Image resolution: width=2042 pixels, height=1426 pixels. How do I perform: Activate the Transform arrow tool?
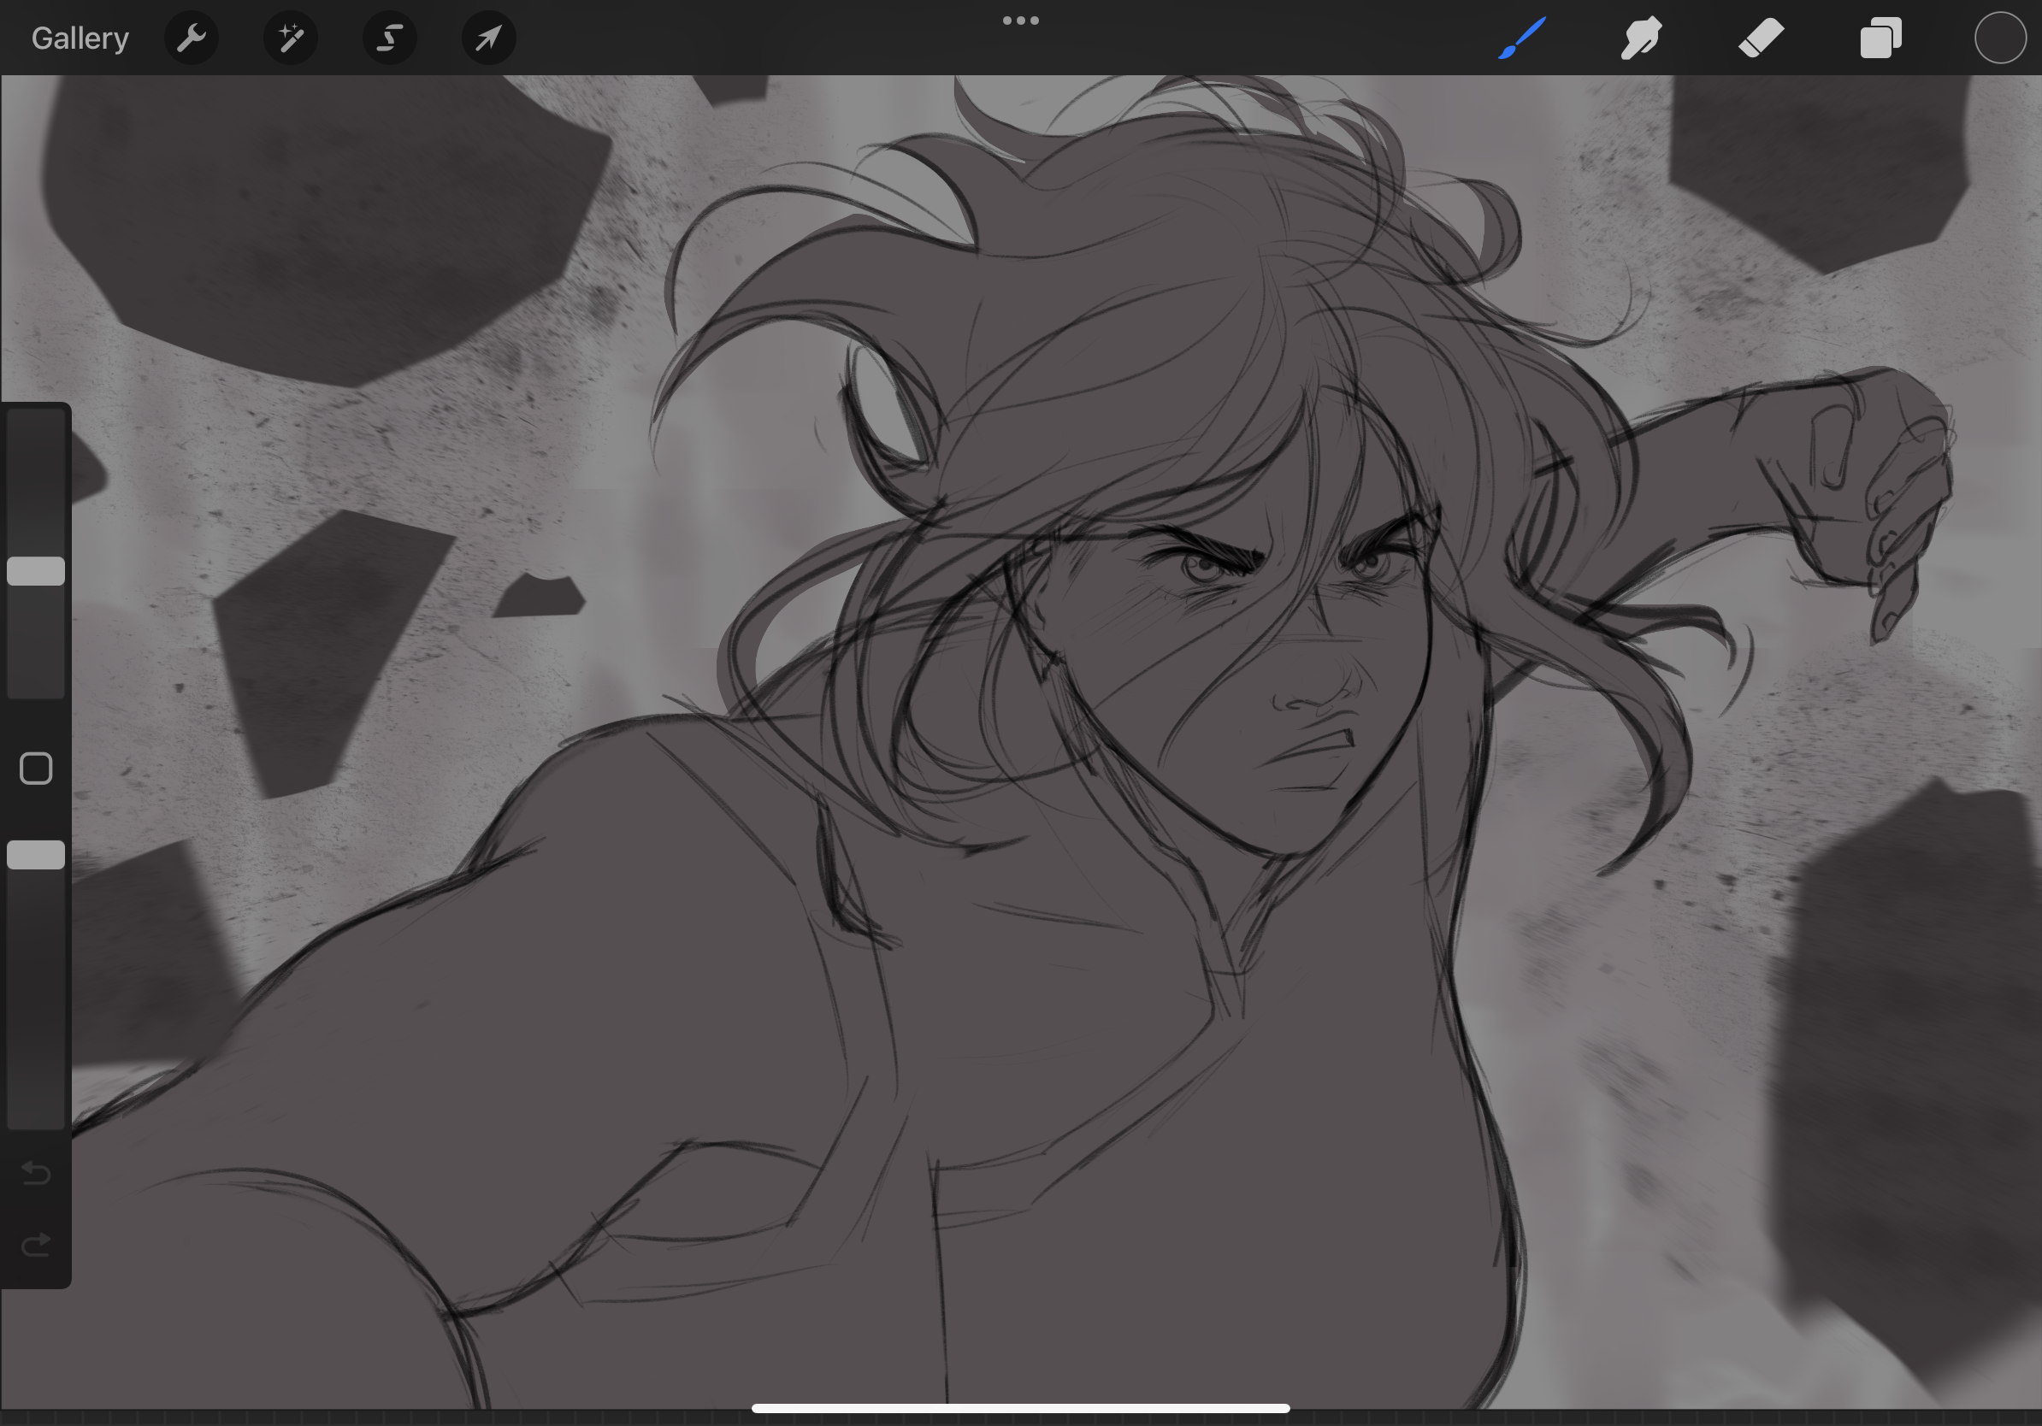point(488,38)
